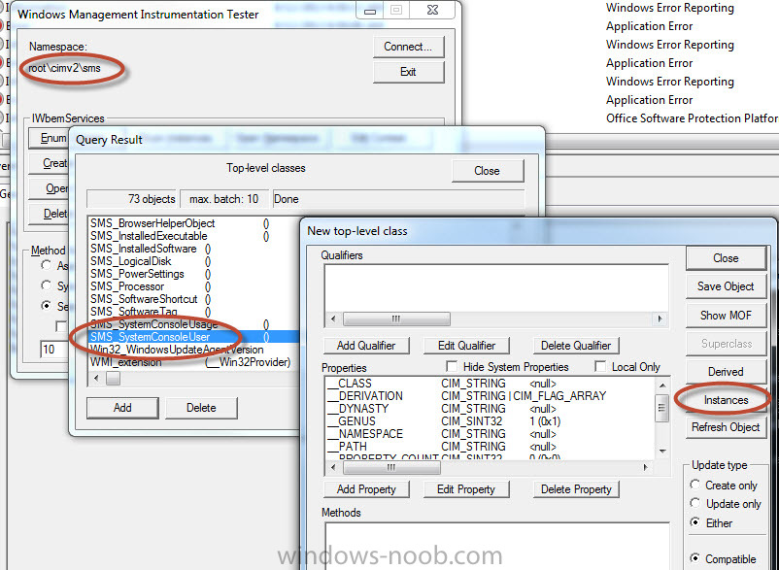The height and width of the screenshot is (570, 779).
Task: Close the WMI Tester window with the X
Action: (x=432, y=11)
